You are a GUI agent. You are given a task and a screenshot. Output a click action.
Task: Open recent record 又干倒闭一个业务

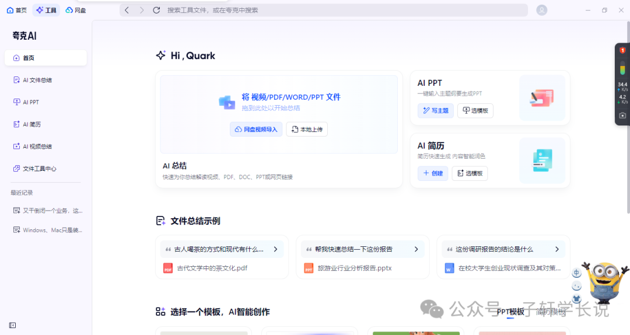coord(47,210)
